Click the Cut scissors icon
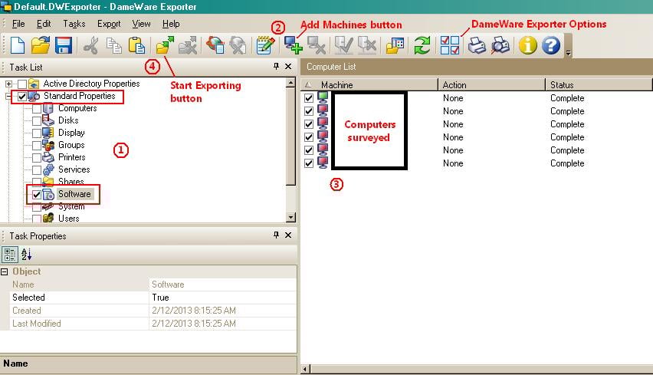The height and width of the screenshot is (375, 653). pos(90,45)
